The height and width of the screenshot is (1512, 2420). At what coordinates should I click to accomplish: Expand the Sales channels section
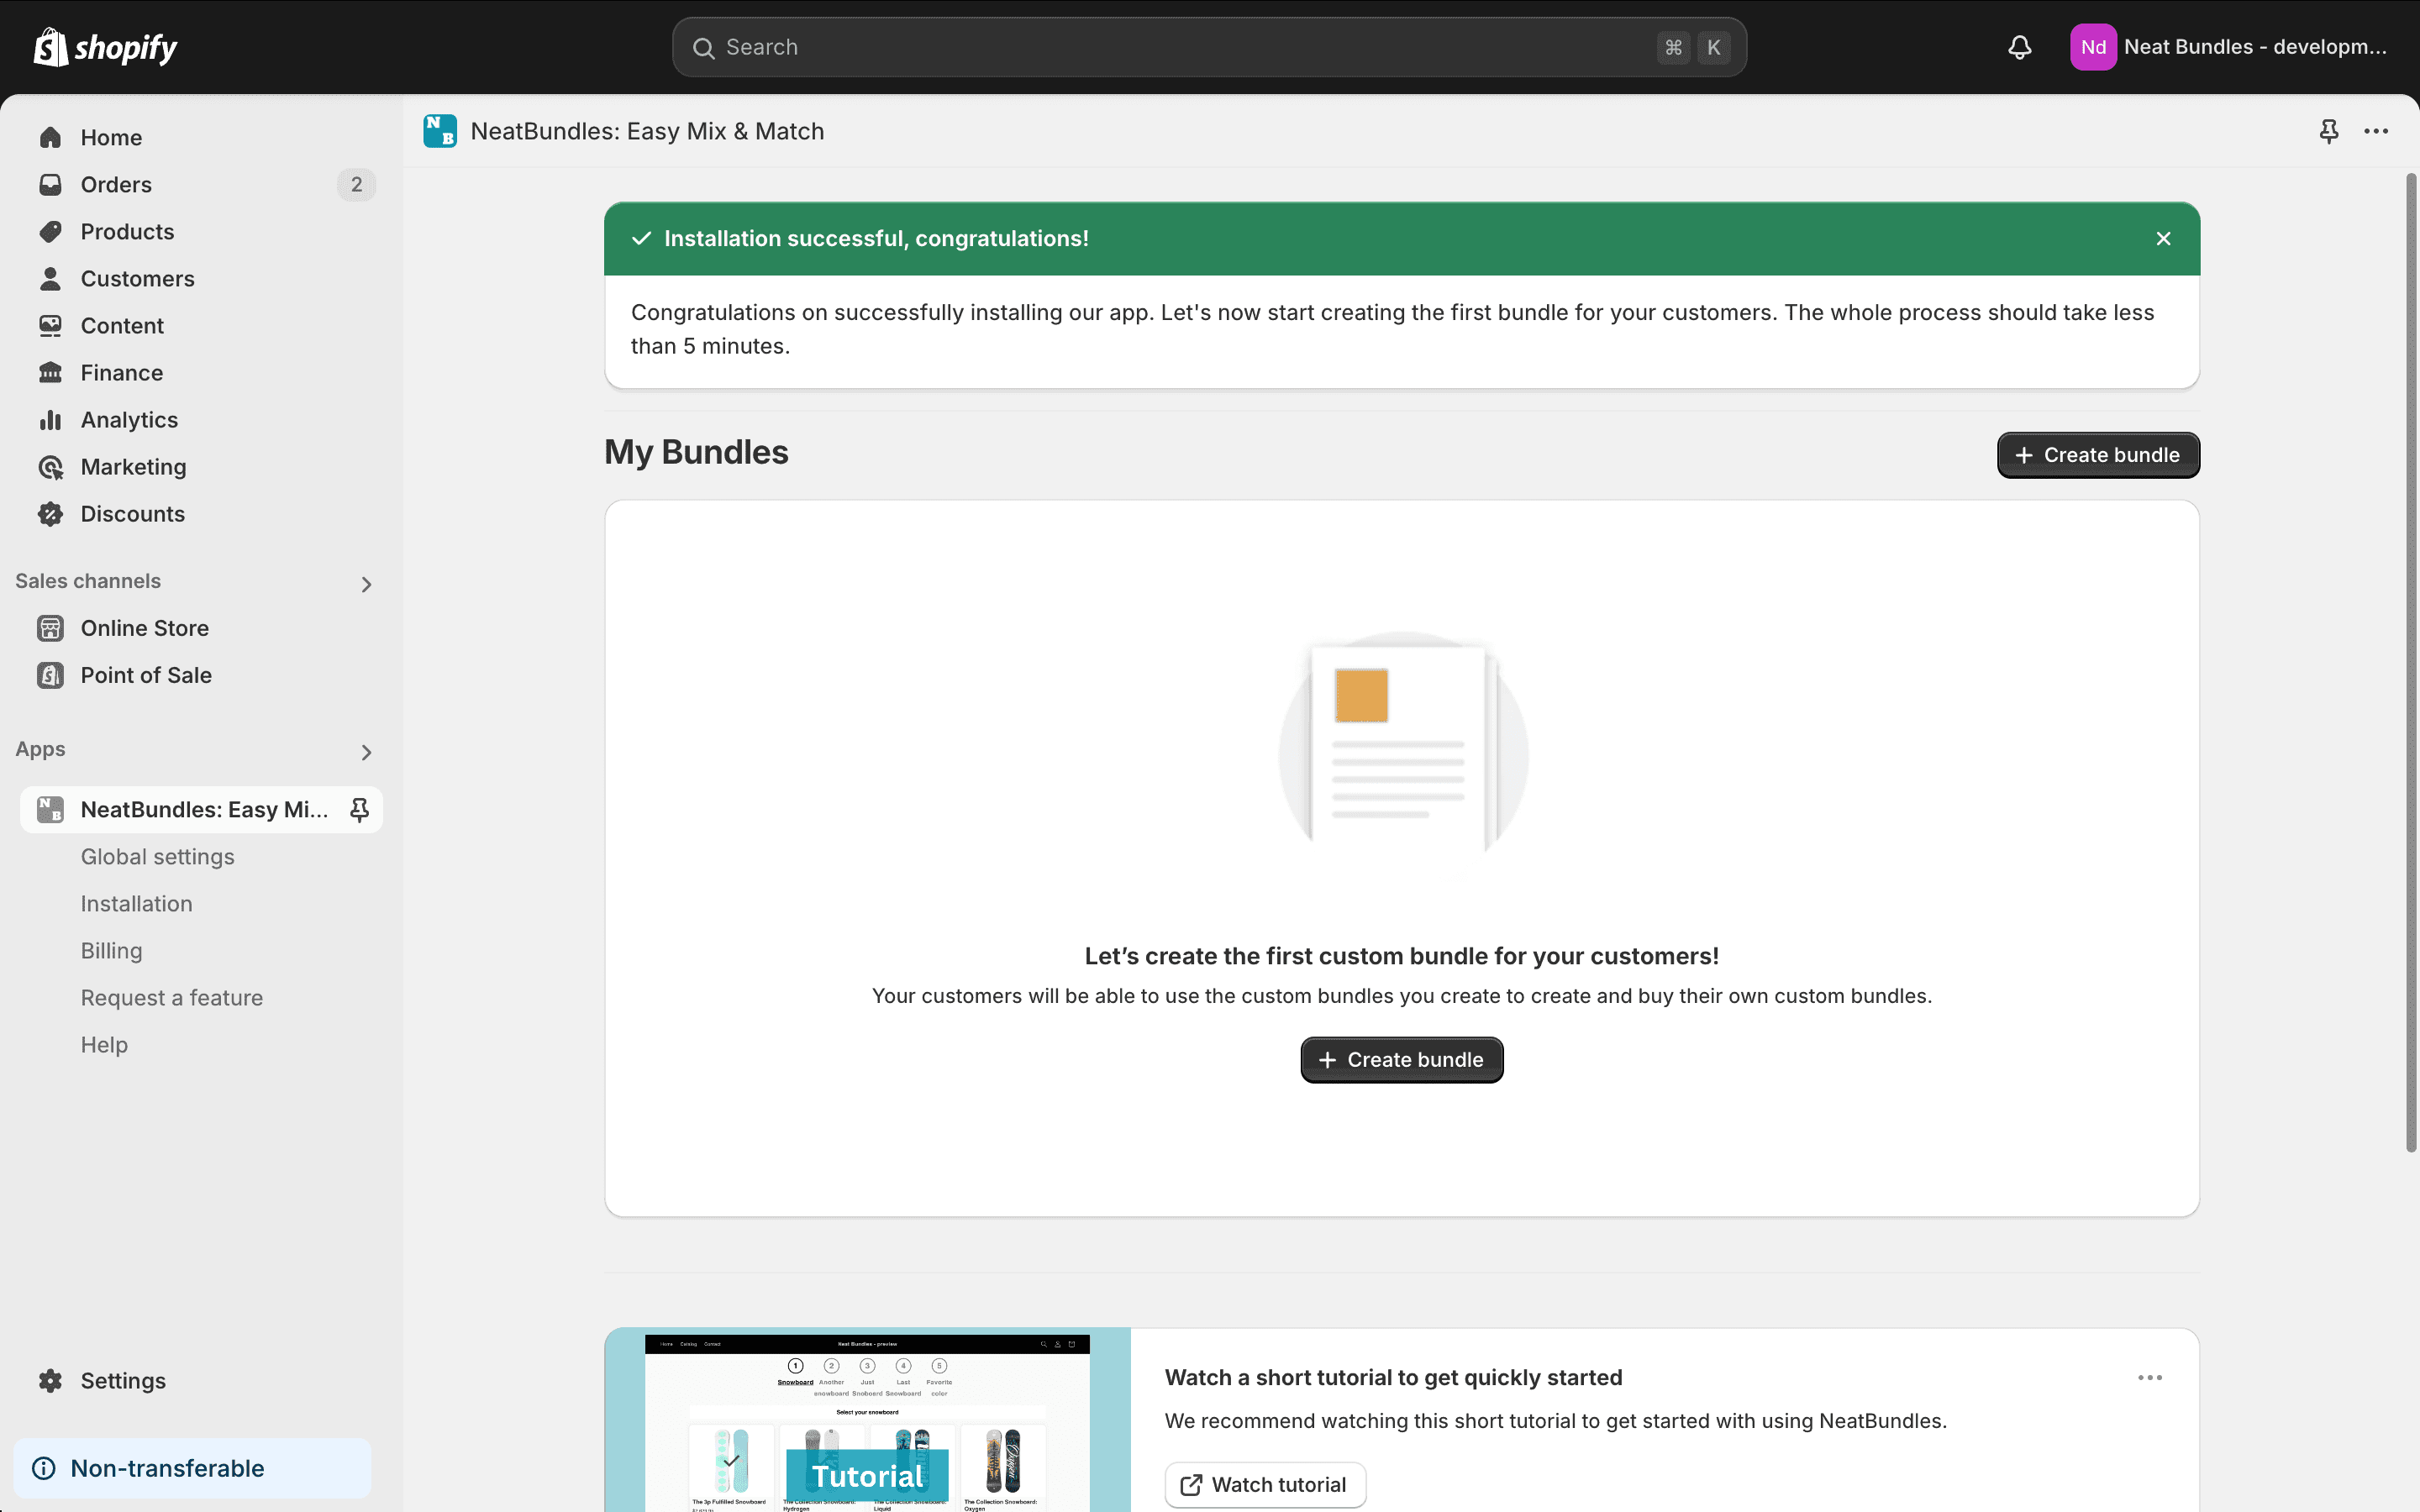366,584
